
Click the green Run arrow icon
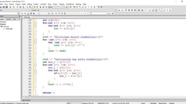[37, 7]
